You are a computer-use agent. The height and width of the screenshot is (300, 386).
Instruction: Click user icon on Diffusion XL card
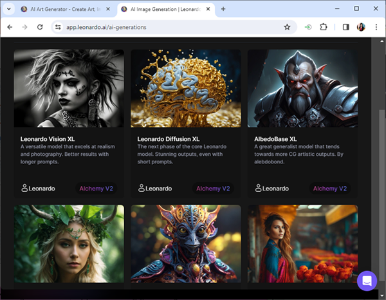click(x=142, y=188)
